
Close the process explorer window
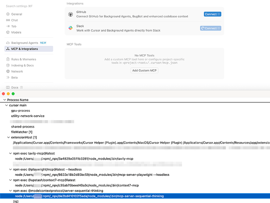(3, 94)
